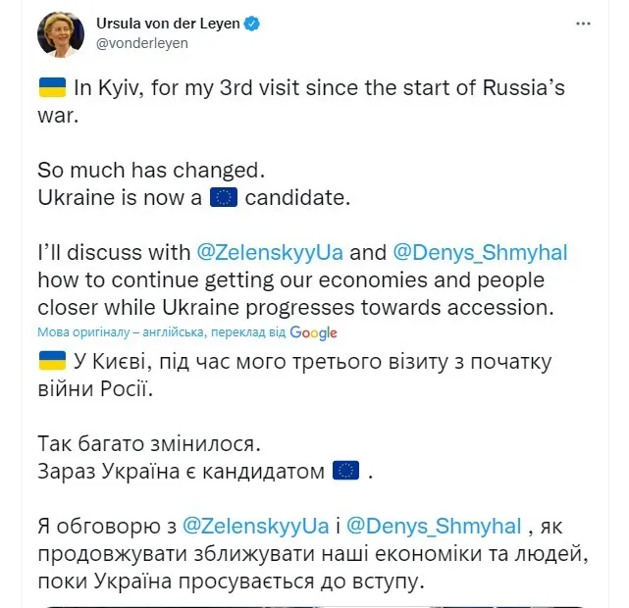Image resolution: width=629 pixels, height=608 pixels.
Task: Click the Ukraine flag before "In Kyiv"
Action: (x=52, y=85)
